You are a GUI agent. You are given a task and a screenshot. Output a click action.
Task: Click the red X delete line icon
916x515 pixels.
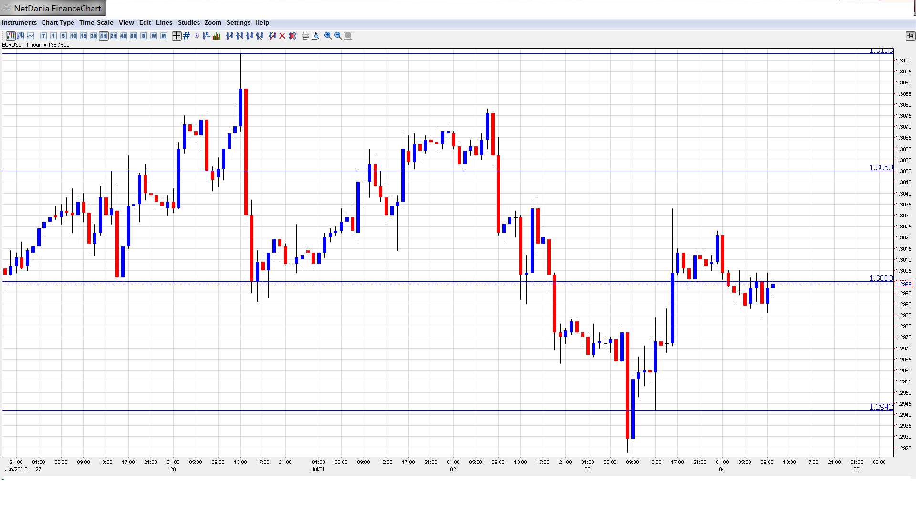(282, 36)
